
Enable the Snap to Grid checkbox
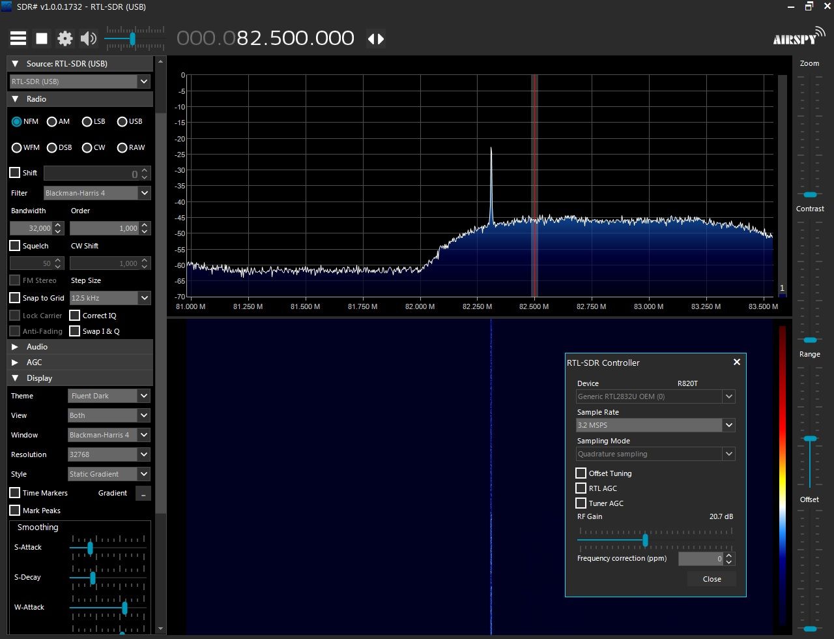15,298
